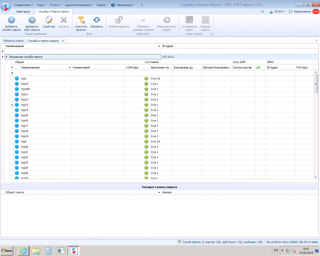Collapse the Локальная служба опроса node
The height and width of the screenshot is (256, 320).
[x=6, y=57]
